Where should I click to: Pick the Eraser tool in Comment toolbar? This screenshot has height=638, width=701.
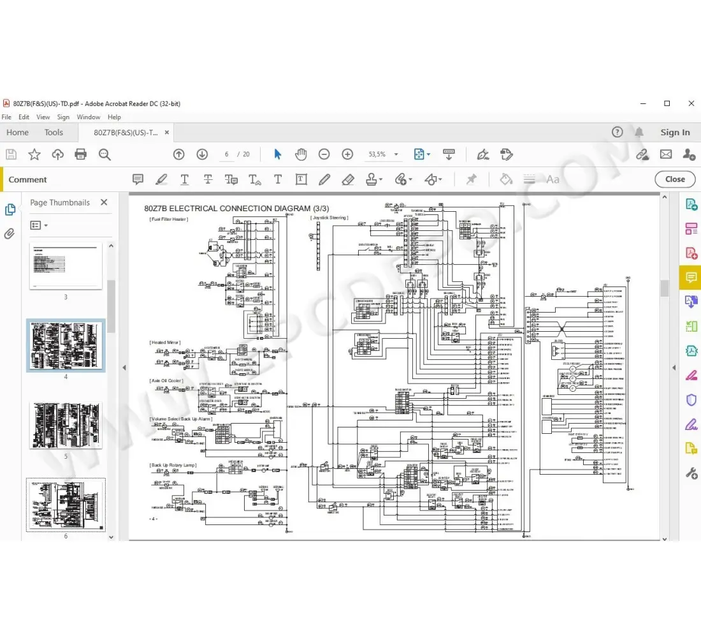[x=347, y=180]
